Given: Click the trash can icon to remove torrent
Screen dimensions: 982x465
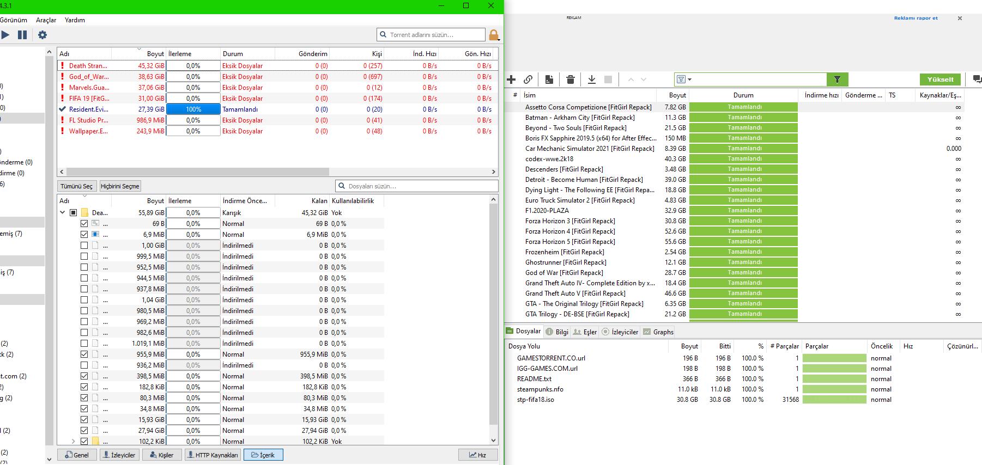Looking at the screenshot, I should pos(571,79).
